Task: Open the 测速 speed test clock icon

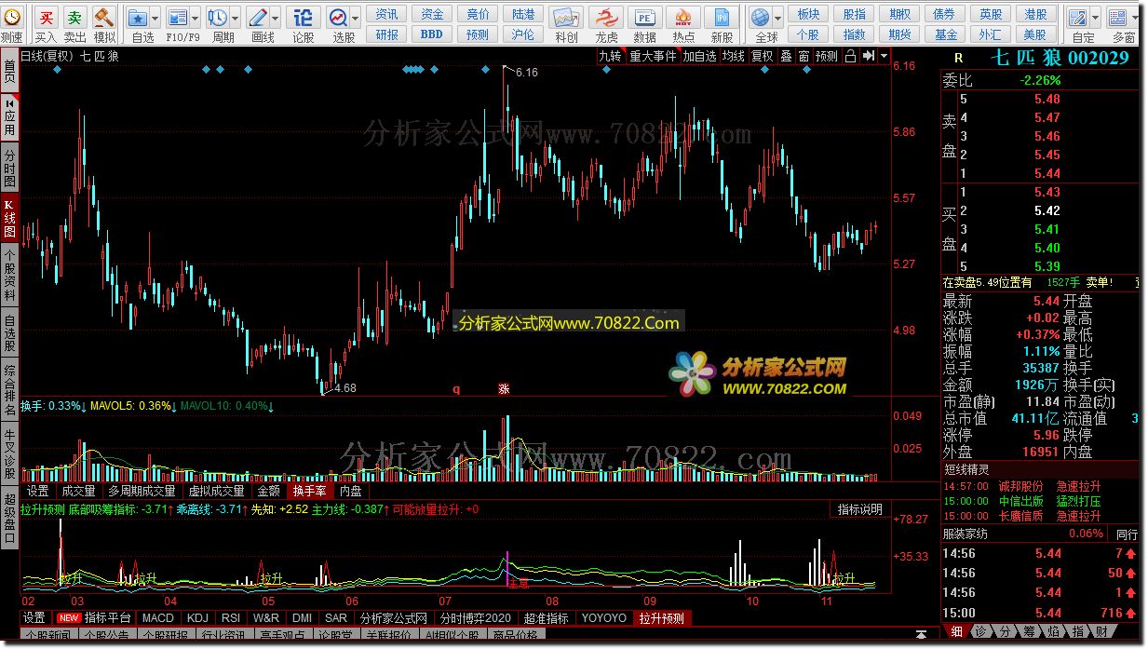Action: [11, 18]
